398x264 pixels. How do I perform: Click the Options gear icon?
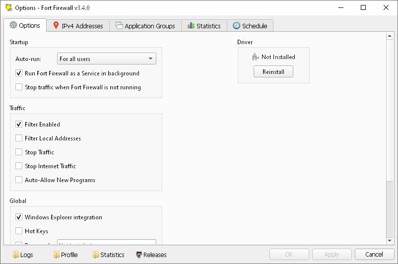tap(13, 25)
